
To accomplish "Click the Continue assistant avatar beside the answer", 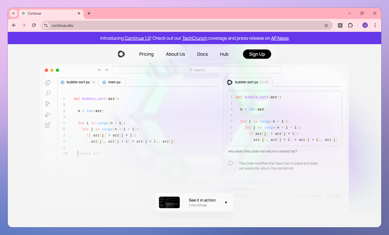I will point(231,163).
